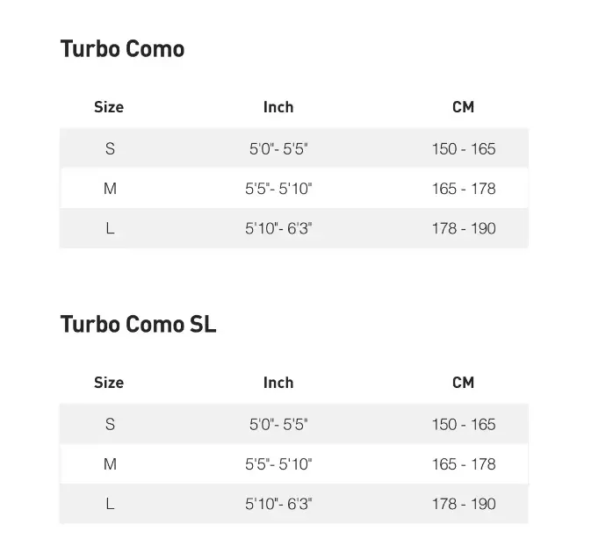This screenshot has height=560, width=606.
Task: Click size M row label in Turbo Como table
Action: click(x=110, y=189)
